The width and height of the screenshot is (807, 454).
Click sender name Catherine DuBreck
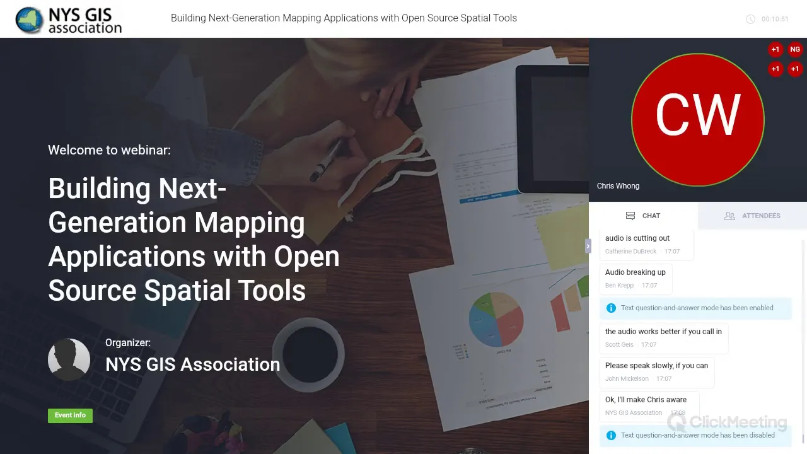pyautogui.click(x=631, y=252)
